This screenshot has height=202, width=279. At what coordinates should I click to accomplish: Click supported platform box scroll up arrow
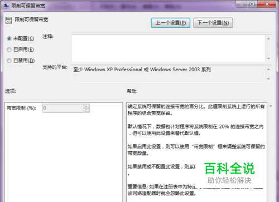[x=268, y=69]
